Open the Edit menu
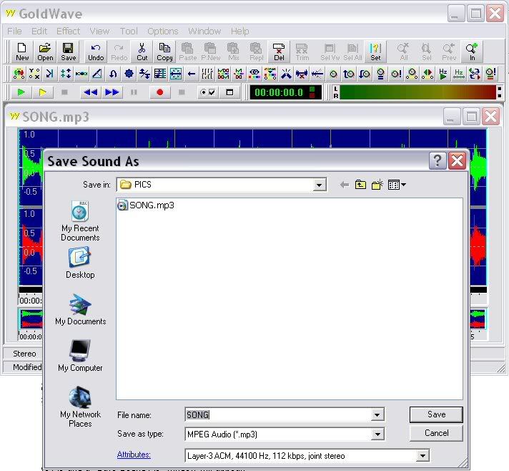The height and width of the screenshot is (471, 509). tap(39, 31)
